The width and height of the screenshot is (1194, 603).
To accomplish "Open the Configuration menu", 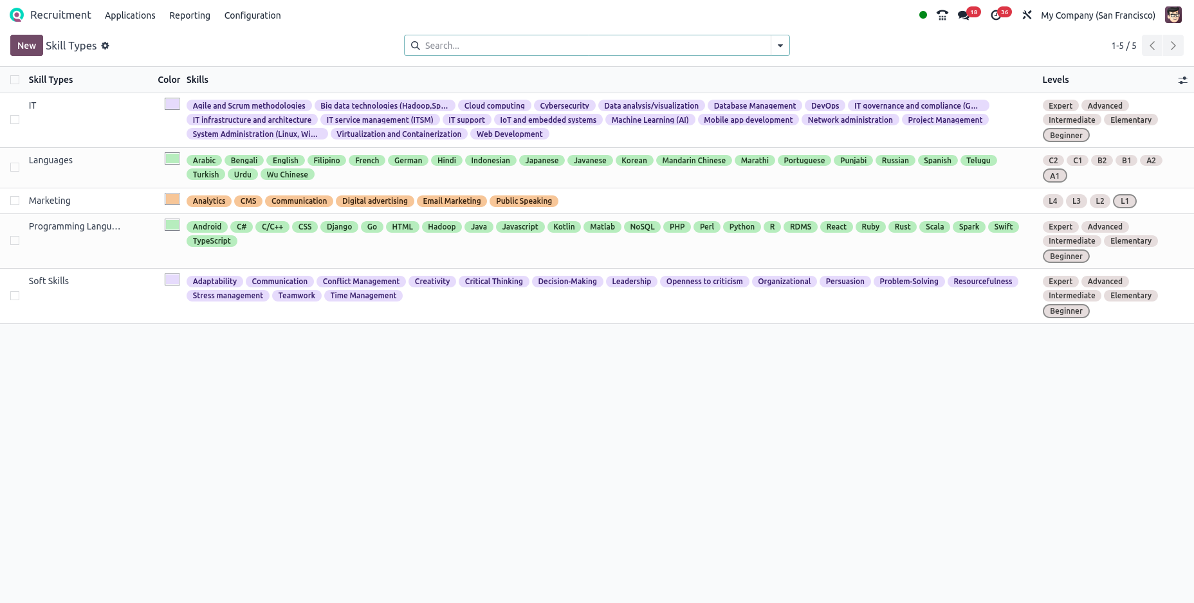I will [x=252, y=15].
